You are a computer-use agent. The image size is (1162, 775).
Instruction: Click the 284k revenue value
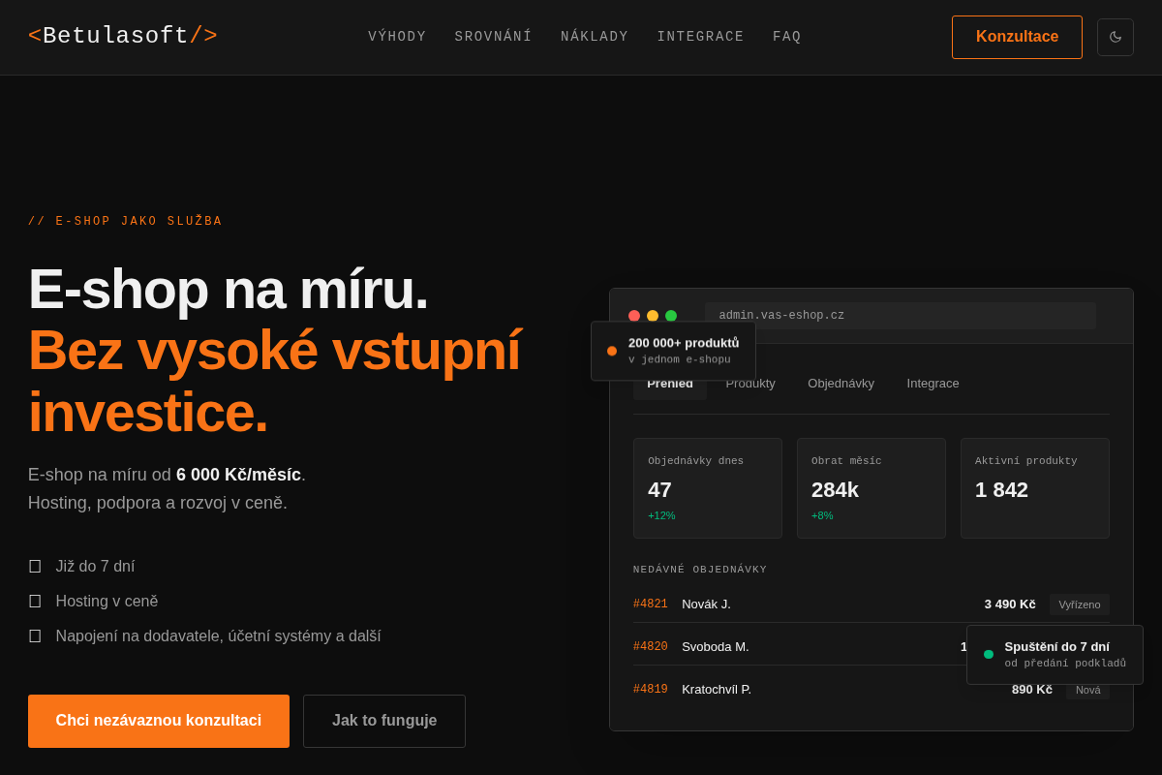tap(835, 490)
